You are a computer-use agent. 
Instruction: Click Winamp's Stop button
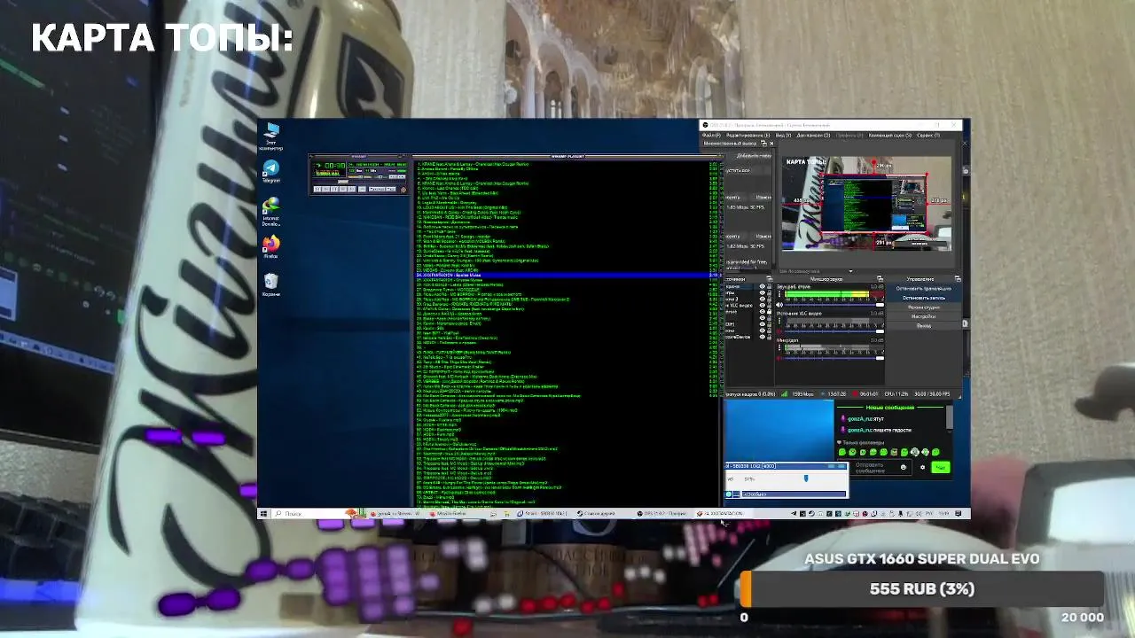coord(342,189)
